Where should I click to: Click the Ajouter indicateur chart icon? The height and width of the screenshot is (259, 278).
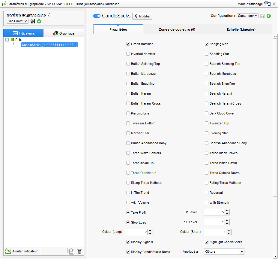tap(8, 251)
